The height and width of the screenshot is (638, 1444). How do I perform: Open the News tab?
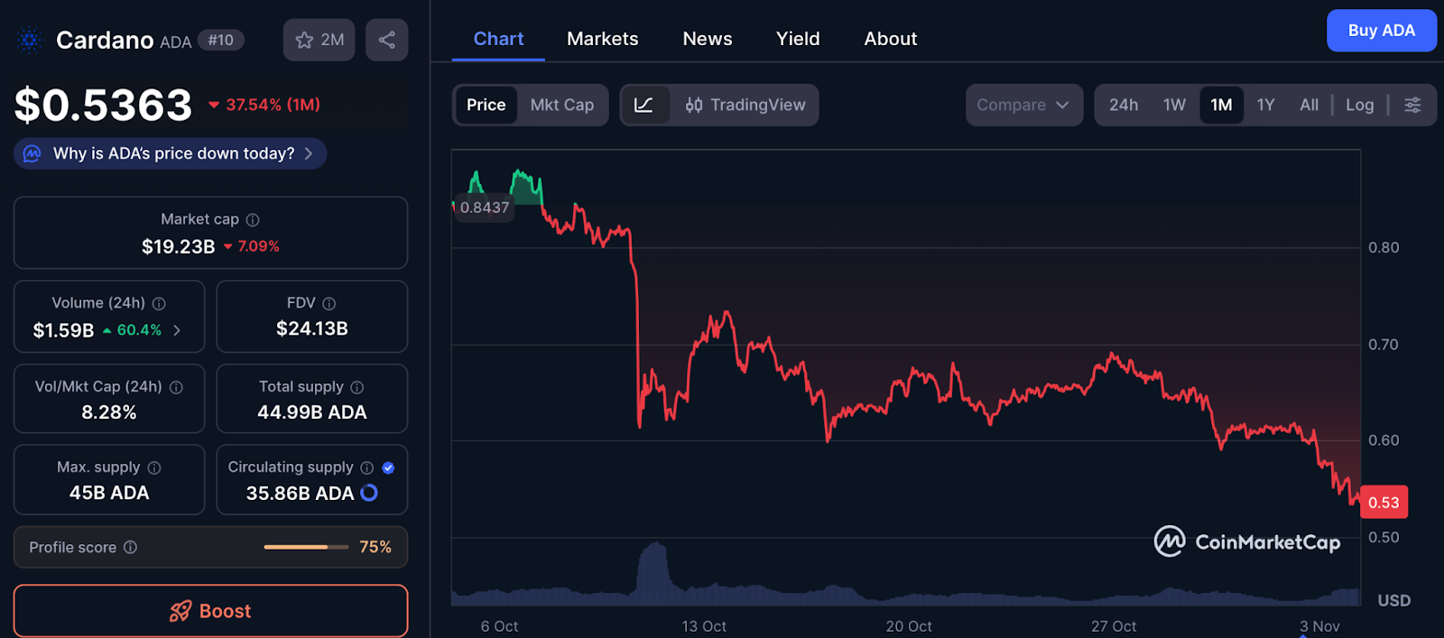coord(707,39)
